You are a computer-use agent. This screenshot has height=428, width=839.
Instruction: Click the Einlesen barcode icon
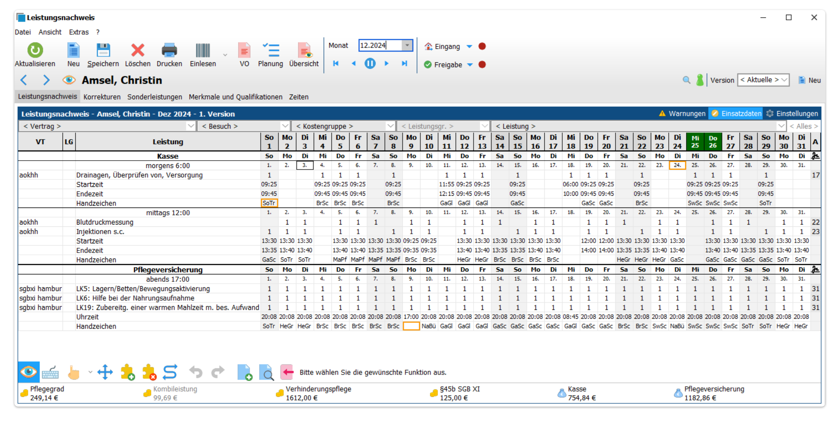[x=203, y=51]
